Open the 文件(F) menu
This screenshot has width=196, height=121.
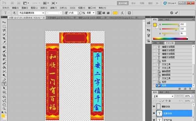point(6,8)
